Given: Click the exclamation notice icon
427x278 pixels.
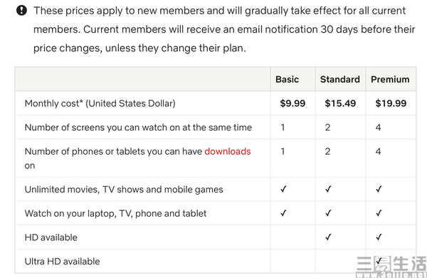Looking at the screenshot, I should pos(21,11).
